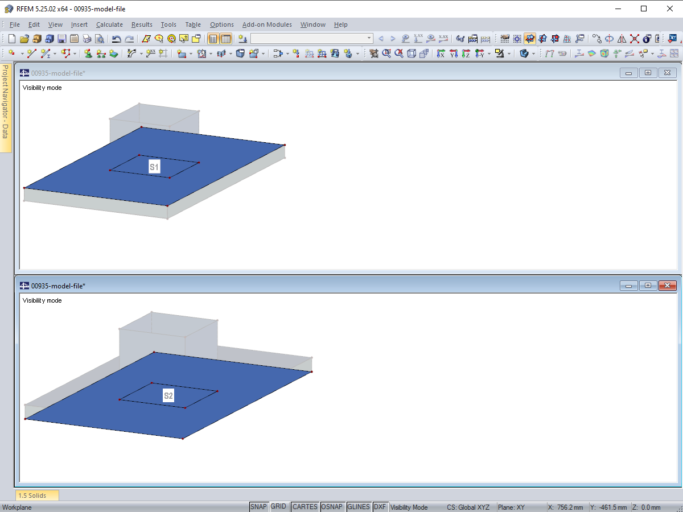Screen dimensions: 683x512
Task: Toggle SNAP mode in the status bar
Action: [258, 506]
